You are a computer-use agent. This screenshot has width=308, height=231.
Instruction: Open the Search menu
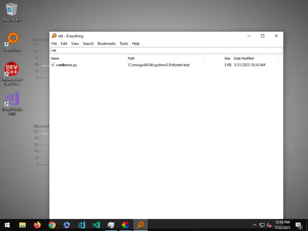[x=88, y=44]
